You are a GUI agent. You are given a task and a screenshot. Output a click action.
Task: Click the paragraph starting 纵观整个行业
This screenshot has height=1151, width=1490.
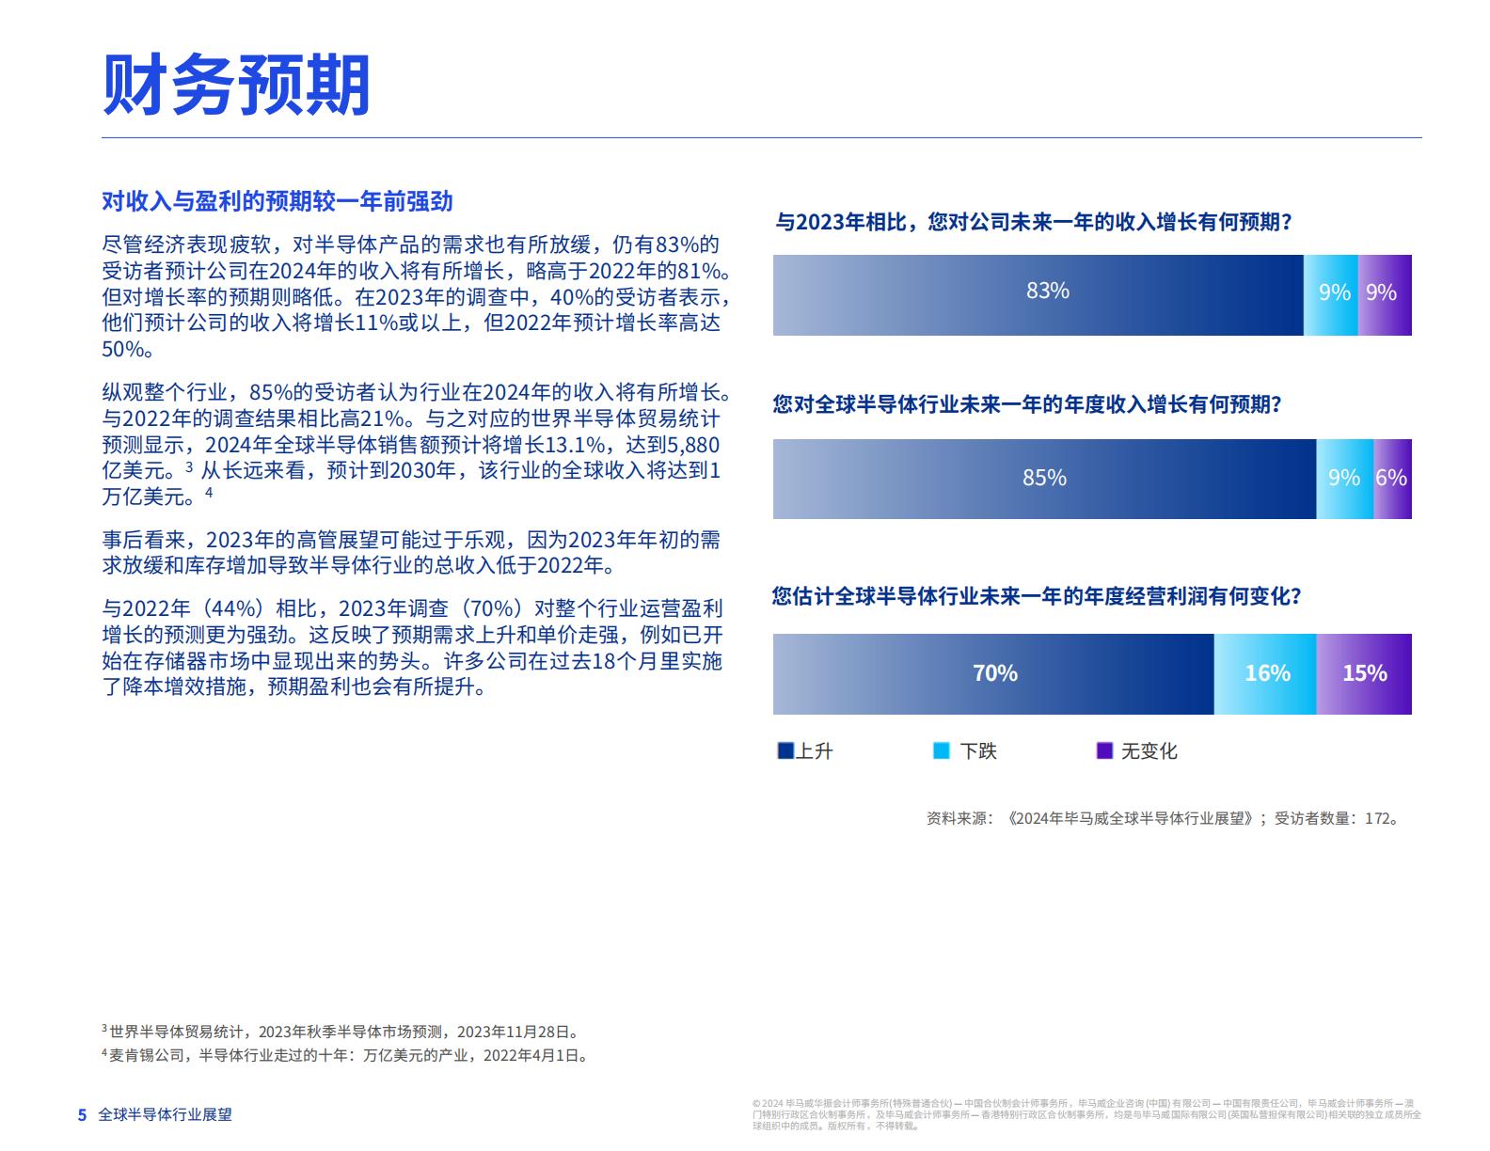tap(416, 445)
